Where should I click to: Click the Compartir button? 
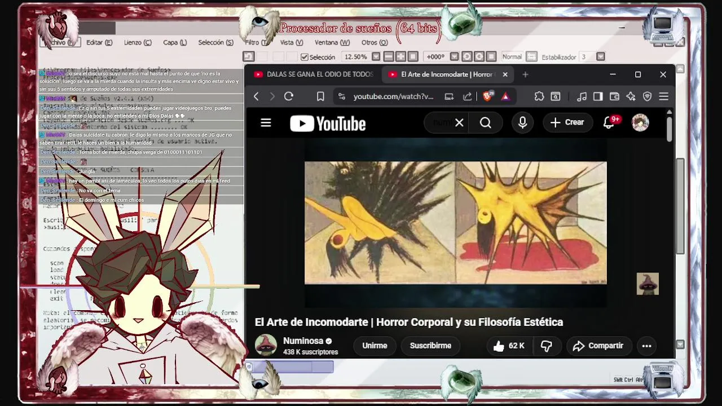tap(598, 346)
